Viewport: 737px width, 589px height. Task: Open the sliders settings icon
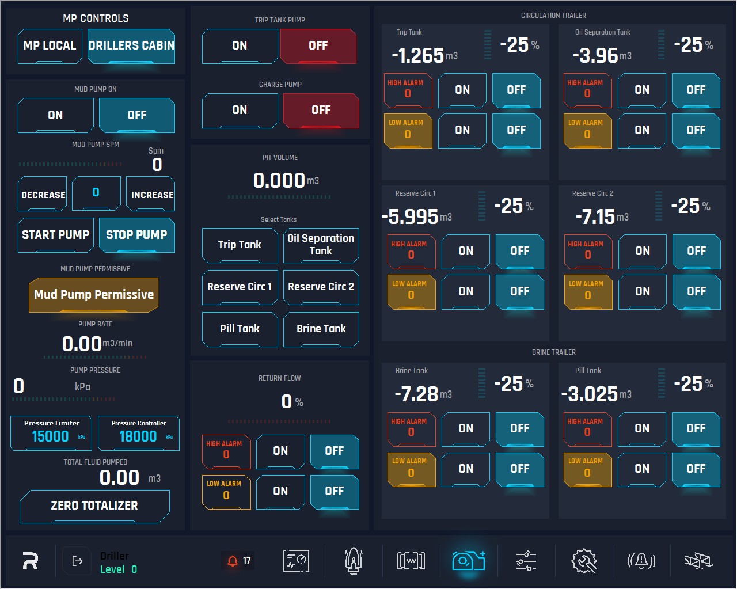click(x=526, y=561)
